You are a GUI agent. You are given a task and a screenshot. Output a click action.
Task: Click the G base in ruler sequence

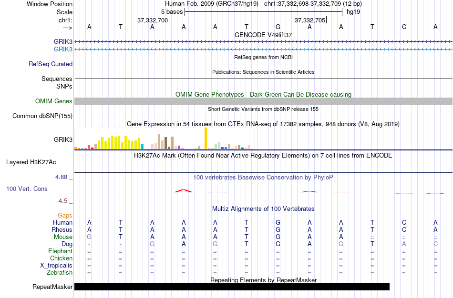(278, 27)
